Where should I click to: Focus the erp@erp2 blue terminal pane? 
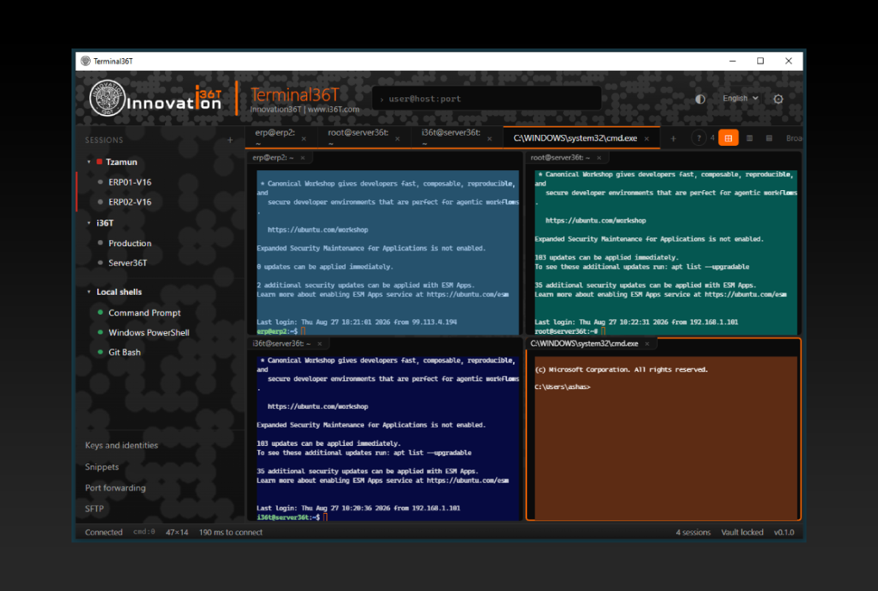388,253
